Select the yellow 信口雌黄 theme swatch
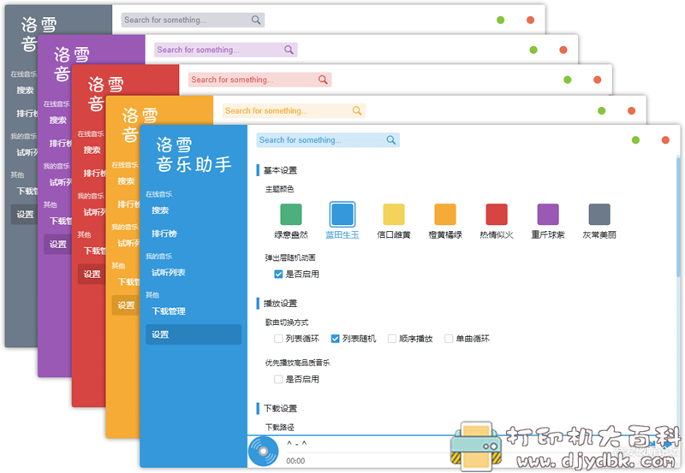 394,214
